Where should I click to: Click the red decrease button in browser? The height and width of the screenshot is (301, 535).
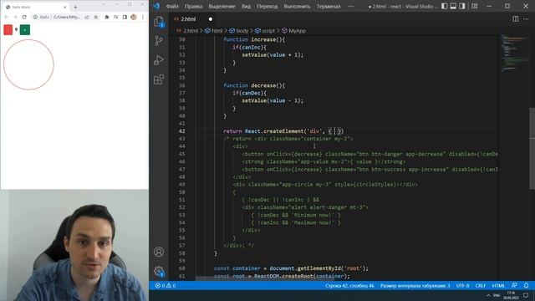point(8,30)
